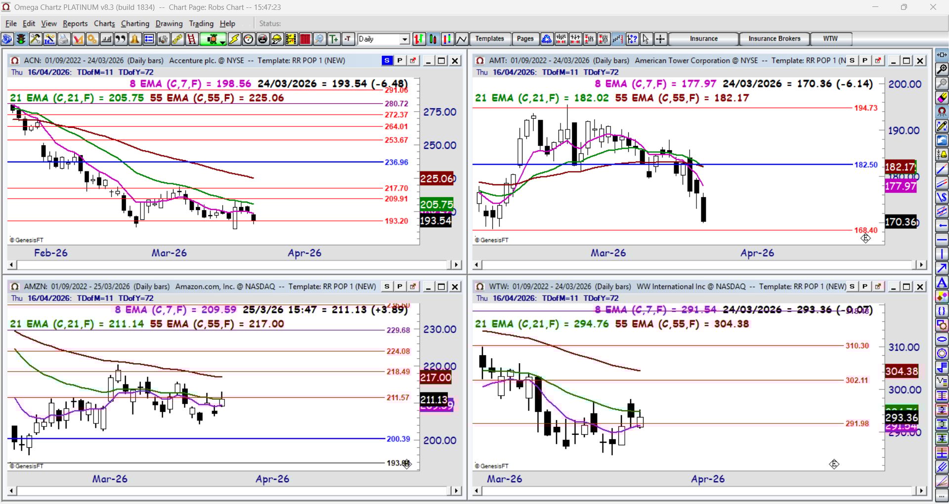Open the Insurance chart page
The width and height of the screenshot is (949, 504).
(x=704, y=39)
